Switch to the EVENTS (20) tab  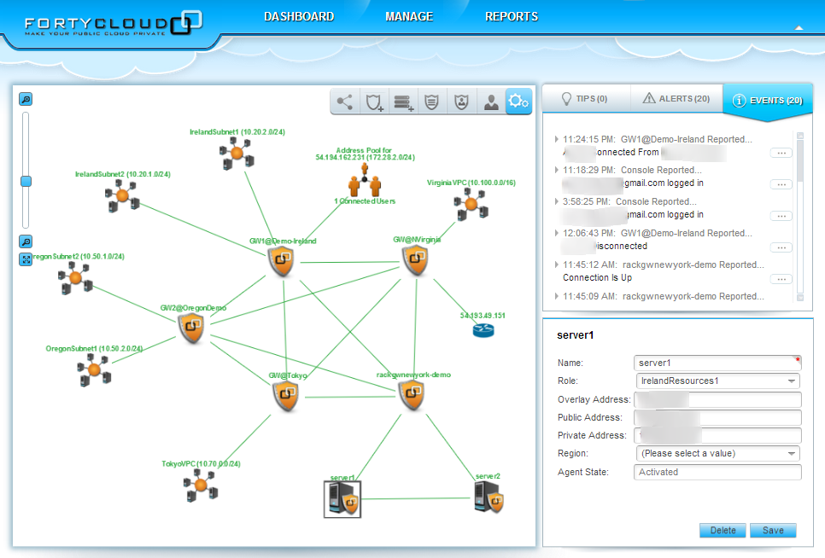coord(768,101)
